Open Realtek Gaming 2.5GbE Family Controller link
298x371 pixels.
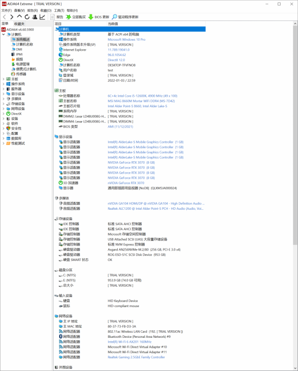point(136,357)
